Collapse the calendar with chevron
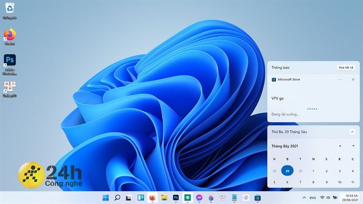This screenshot has height=204, width=363. (352, 132)
